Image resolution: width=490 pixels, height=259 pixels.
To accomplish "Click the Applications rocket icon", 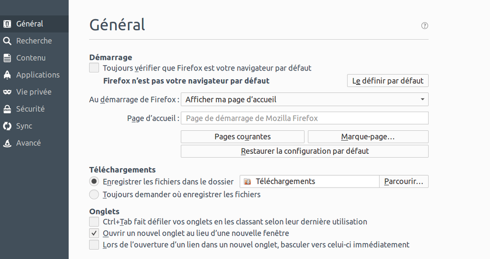I will pos(7,75).
